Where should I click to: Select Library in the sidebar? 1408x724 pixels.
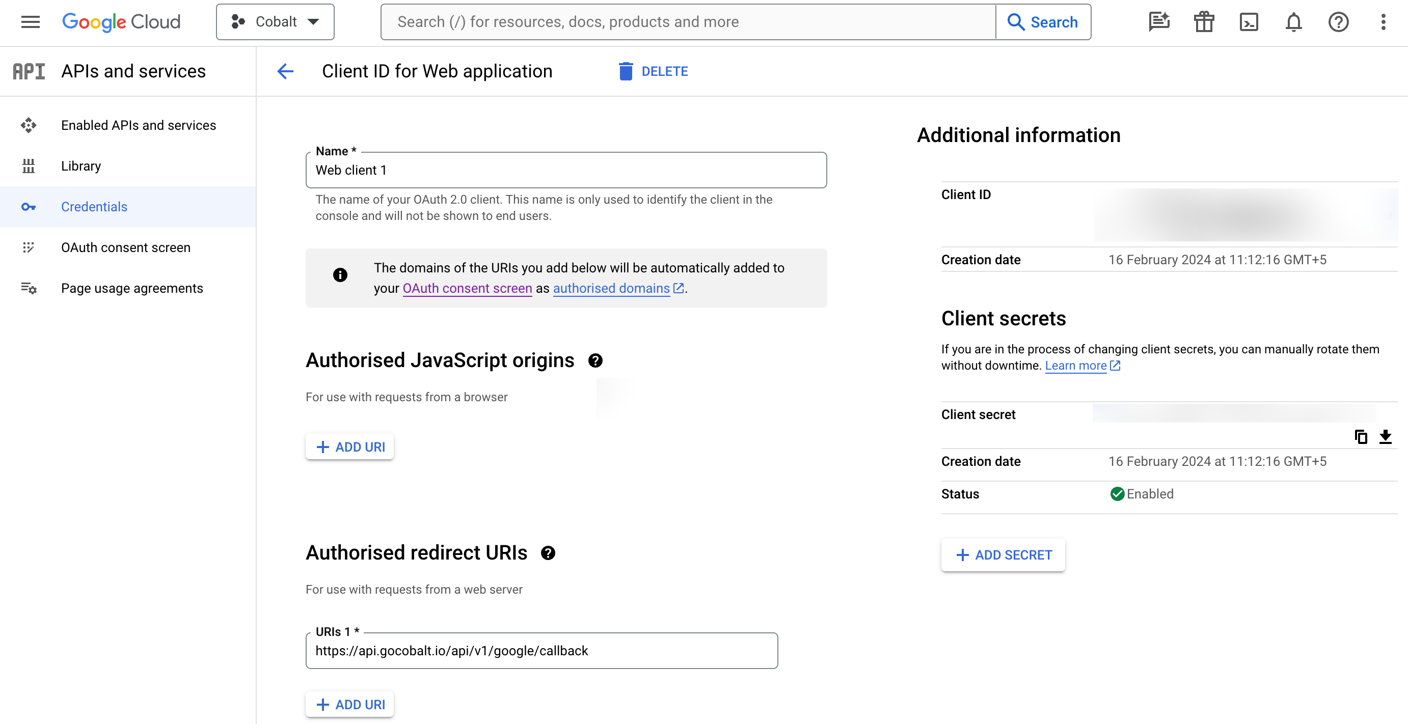81,166
